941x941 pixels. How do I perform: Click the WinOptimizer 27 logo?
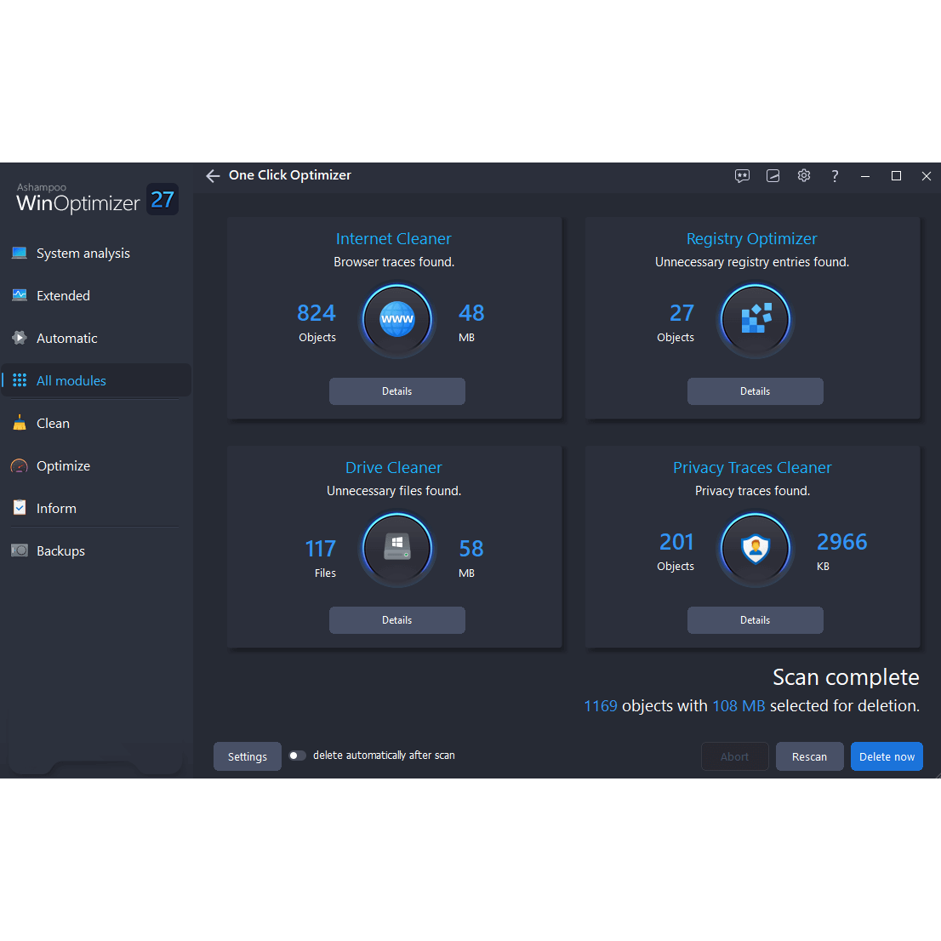point(96,199)
